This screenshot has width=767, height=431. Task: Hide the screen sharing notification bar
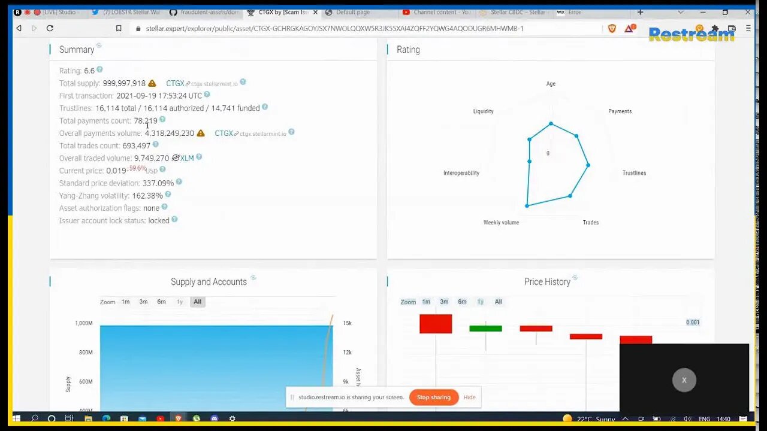click(469, 397)
